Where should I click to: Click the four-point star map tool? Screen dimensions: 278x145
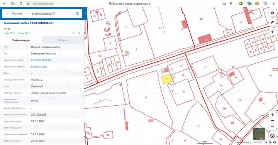(x=273, y=32)
